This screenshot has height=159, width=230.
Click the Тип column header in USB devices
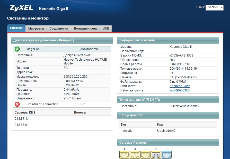coord(123,124)
